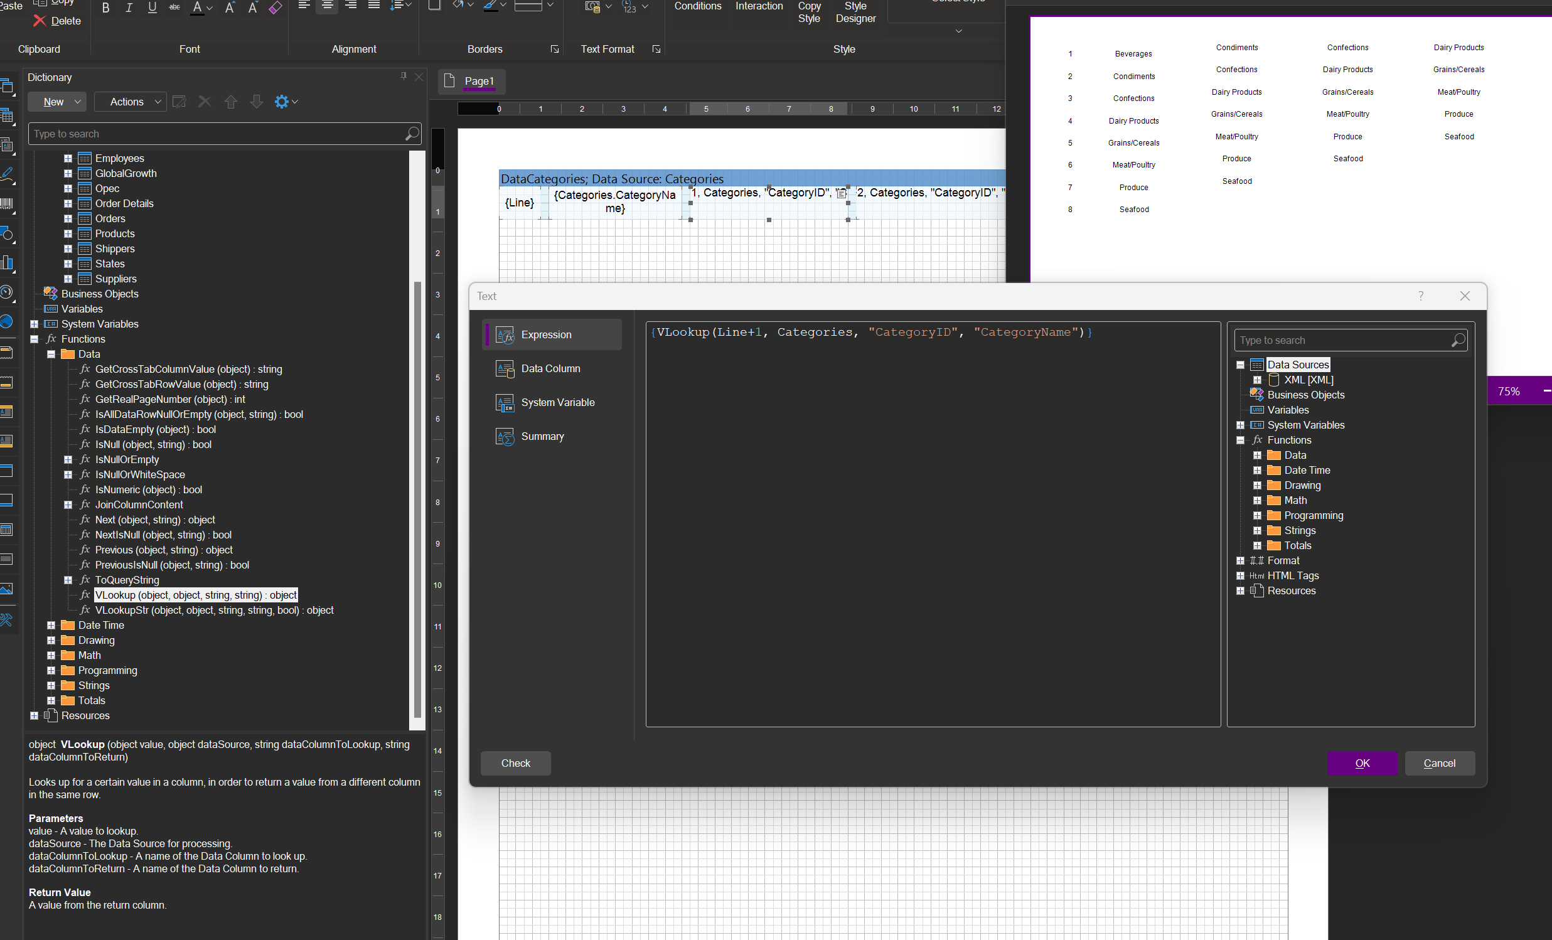
Task: Expand the Date Time folder in Dictionary
Action: point(51,625)
